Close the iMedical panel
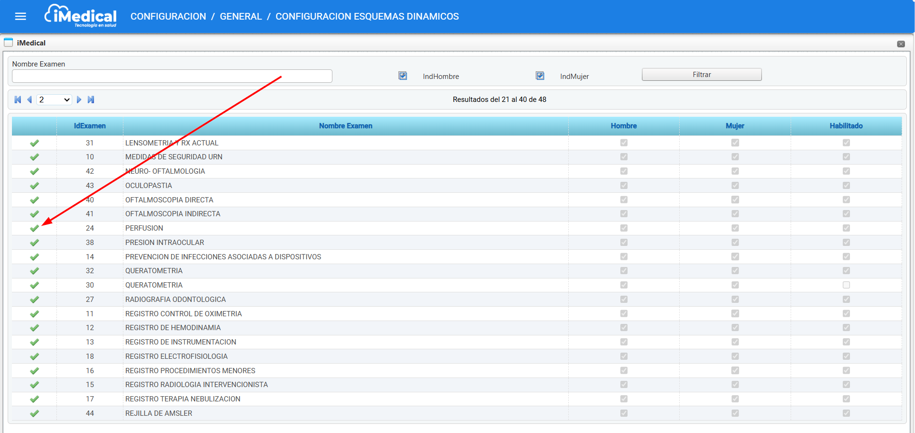 click(x=901, y=44)
